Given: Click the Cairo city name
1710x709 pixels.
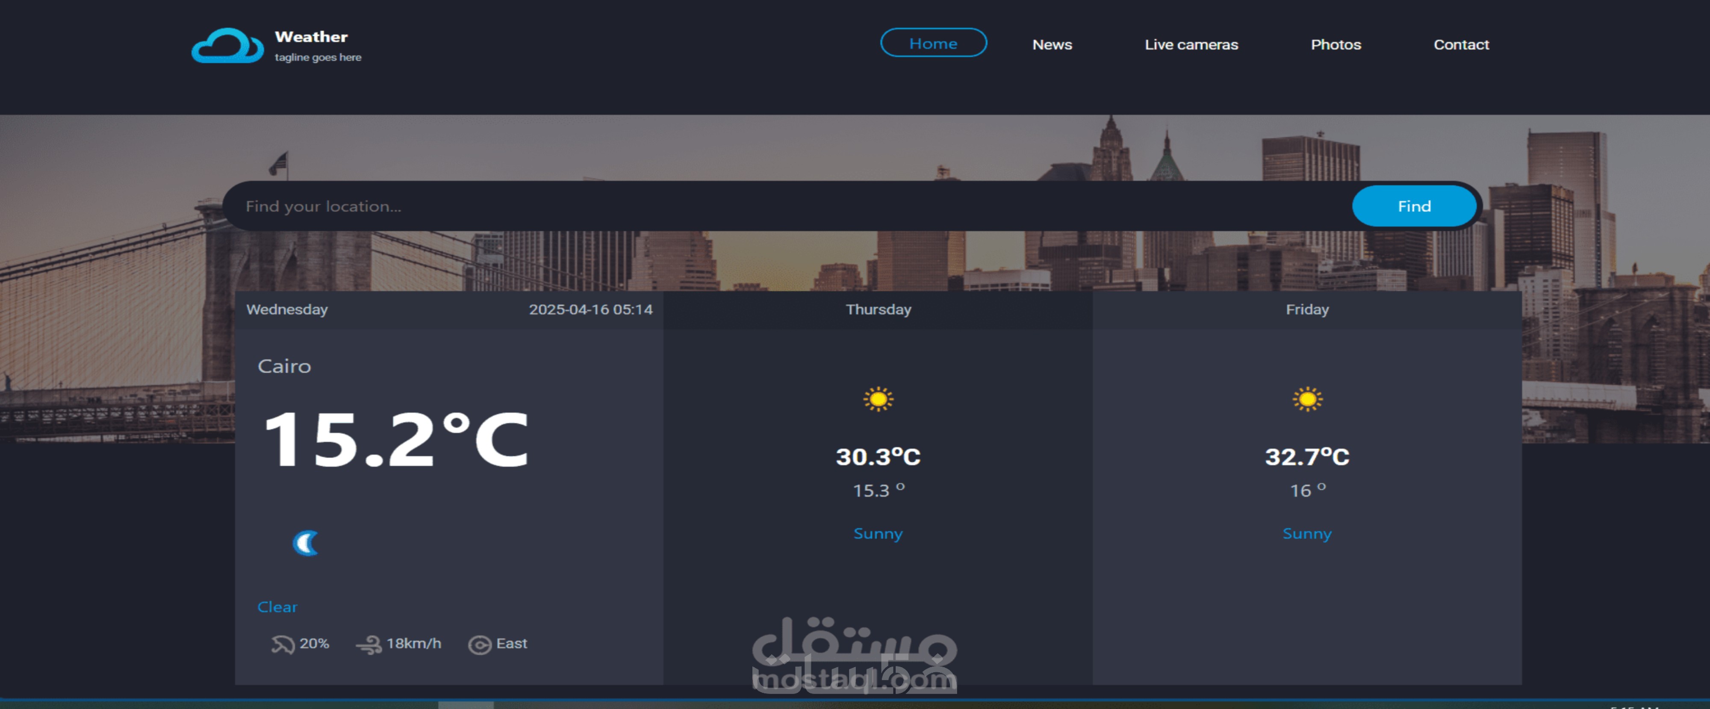Looking at the screenshot, I should [x=284, y=366].
